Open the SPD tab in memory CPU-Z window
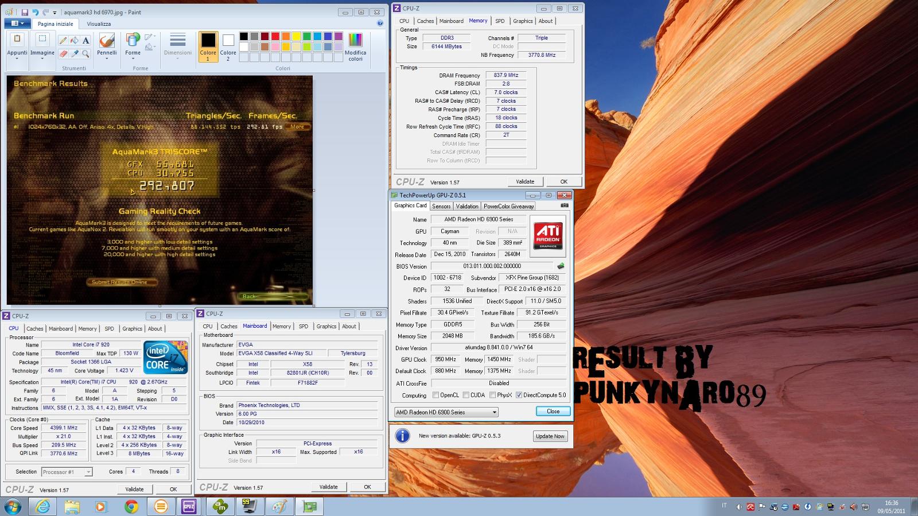The image size is (918, 516). point(500,21)
